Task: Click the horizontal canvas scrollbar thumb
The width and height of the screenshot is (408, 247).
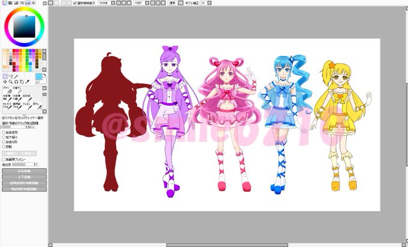Action: click(x=227, y=245)
